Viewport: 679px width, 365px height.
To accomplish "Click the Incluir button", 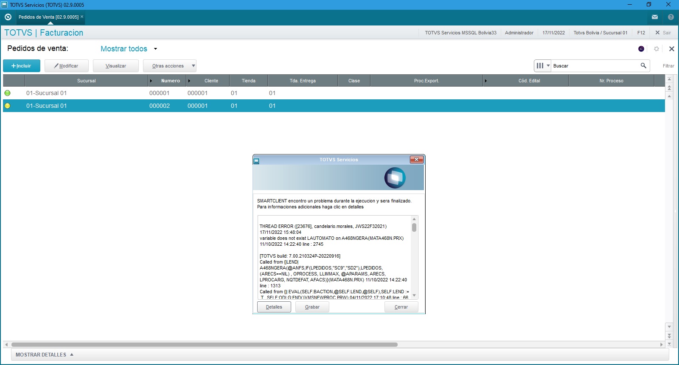I will tap(22, 66).
